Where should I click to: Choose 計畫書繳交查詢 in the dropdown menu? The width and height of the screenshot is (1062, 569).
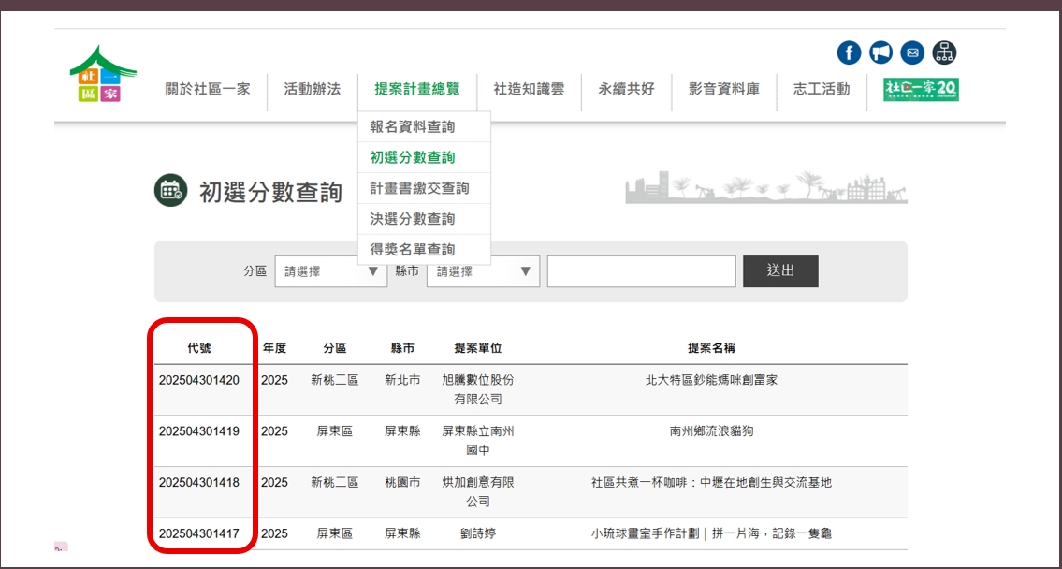click(419, 188)
